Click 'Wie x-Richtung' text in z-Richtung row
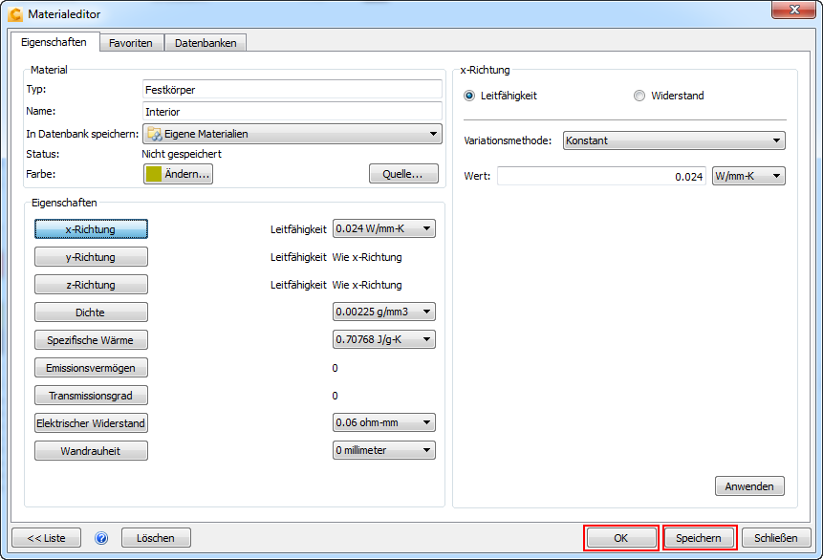 pyautogui.click(x=367, y=285)
